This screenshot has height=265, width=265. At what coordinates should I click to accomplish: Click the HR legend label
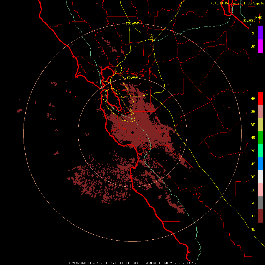click(253, 138)
